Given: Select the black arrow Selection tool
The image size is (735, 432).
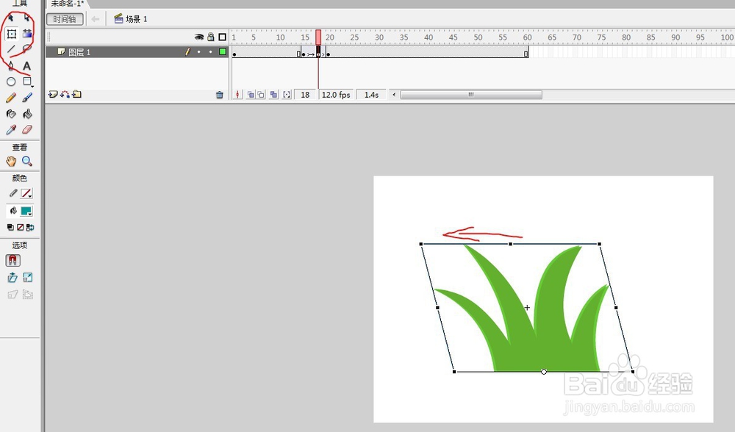Looking at the screenshot, I should pyautogui.click(x=11, y=18).
